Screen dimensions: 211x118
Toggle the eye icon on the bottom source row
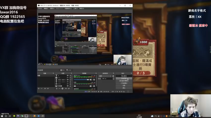tap(68, 86)
